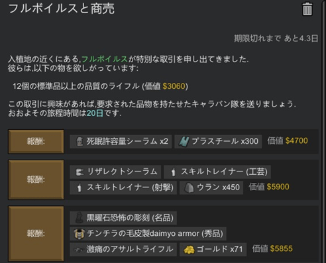Click the リザレクトシーラム item icon
The width and height of the screenshot is (326, 263).
tap(80, 172)
